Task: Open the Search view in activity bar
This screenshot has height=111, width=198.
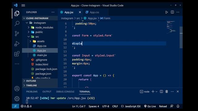Action: (x=17, y=23)
